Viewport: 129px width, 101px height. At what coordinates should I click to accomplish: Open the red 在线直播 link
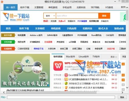coord(48,42)
